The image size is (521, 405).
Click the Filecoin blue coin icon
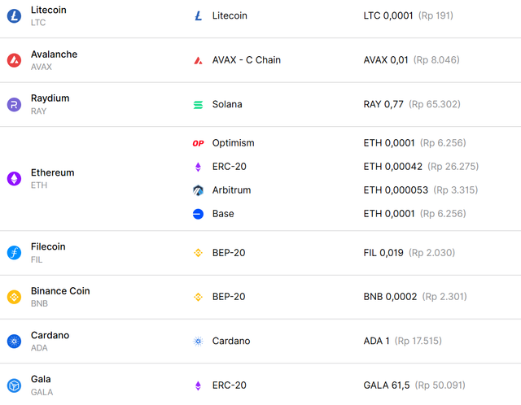tap(15, 253)
